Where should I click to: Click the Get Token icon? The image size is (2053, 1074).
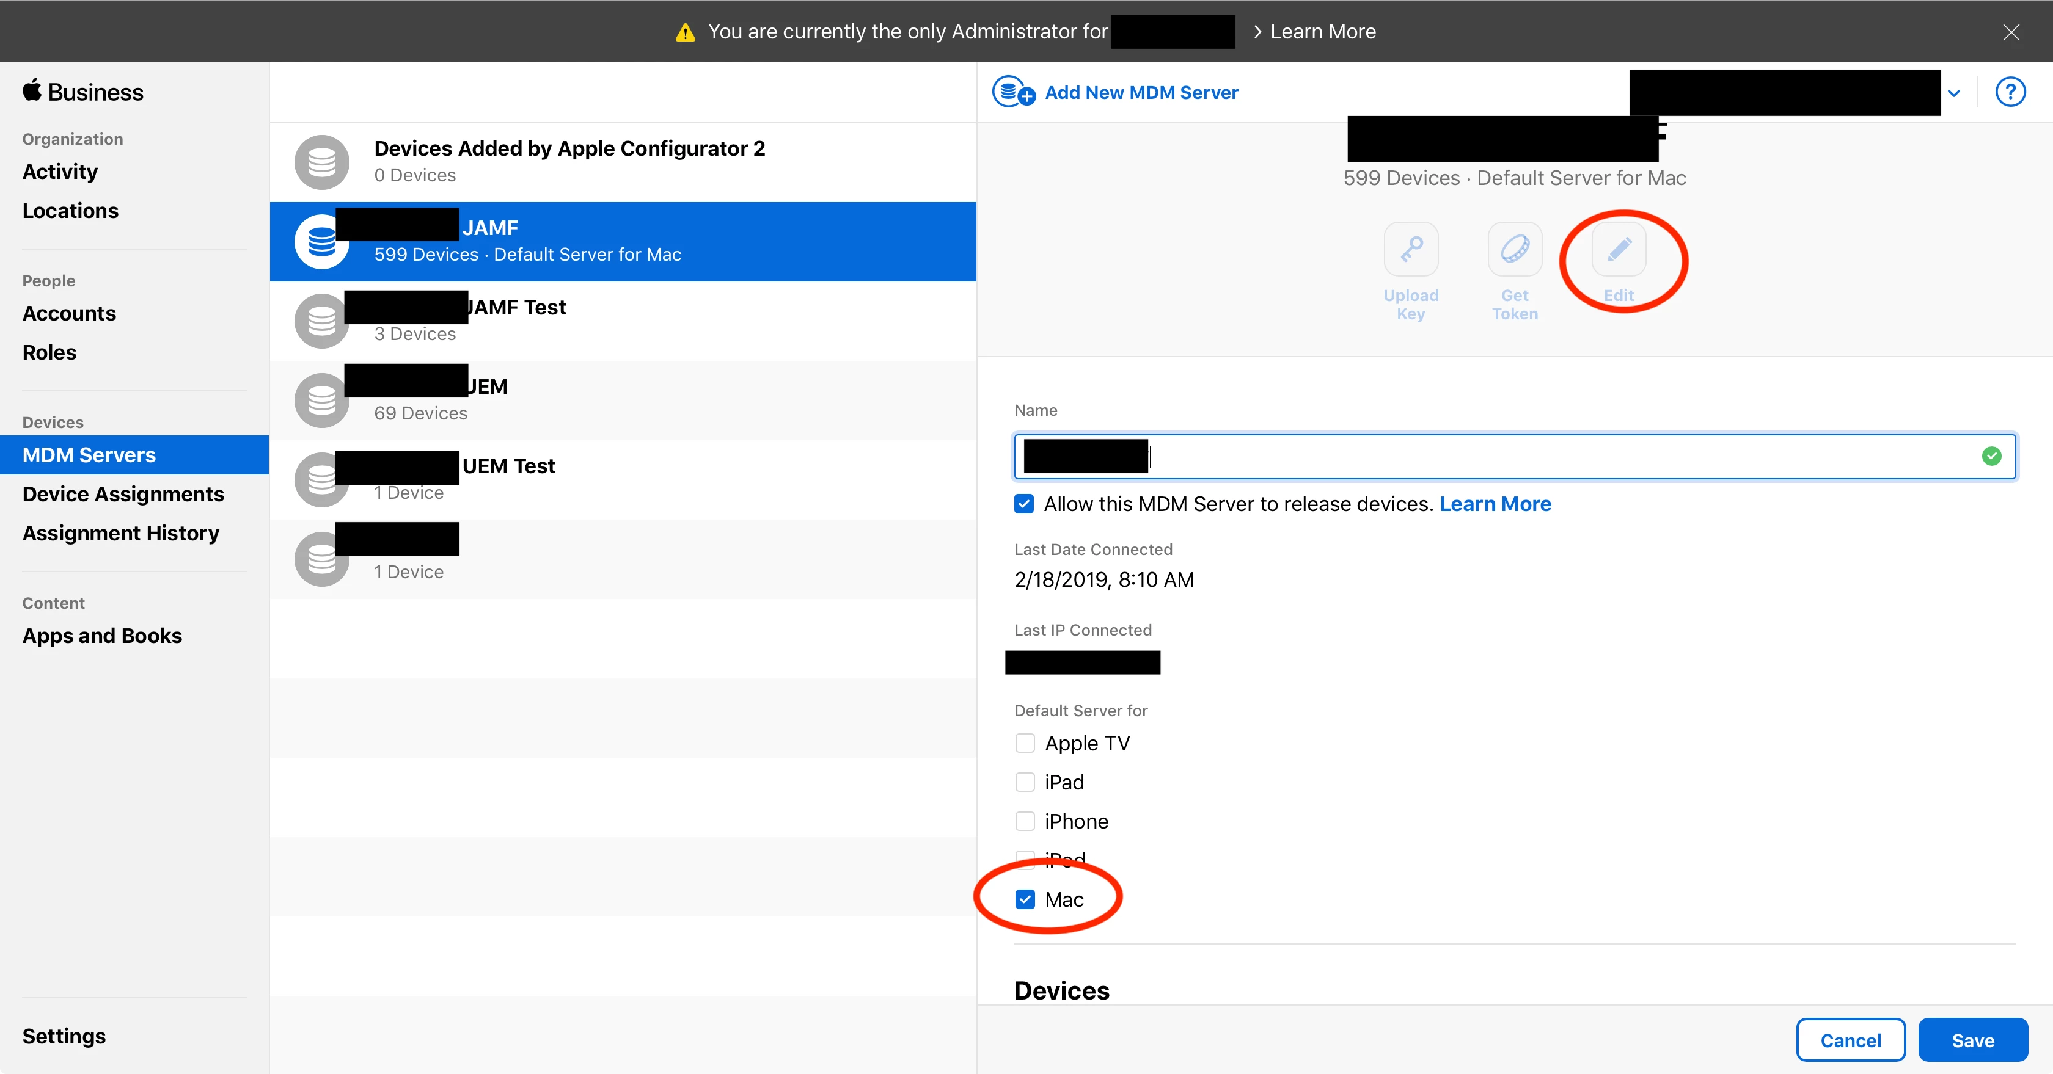pos(1514,249)
